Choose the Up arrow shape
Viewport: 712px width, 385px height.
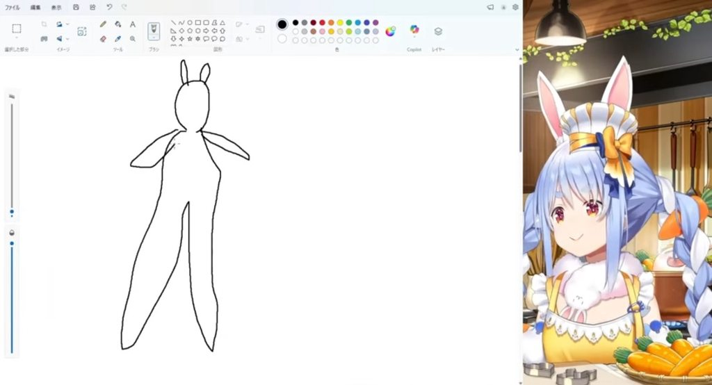point(222,31)
